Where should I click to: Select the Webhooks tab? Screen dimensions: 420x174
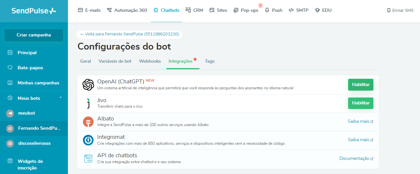(150, 61)
